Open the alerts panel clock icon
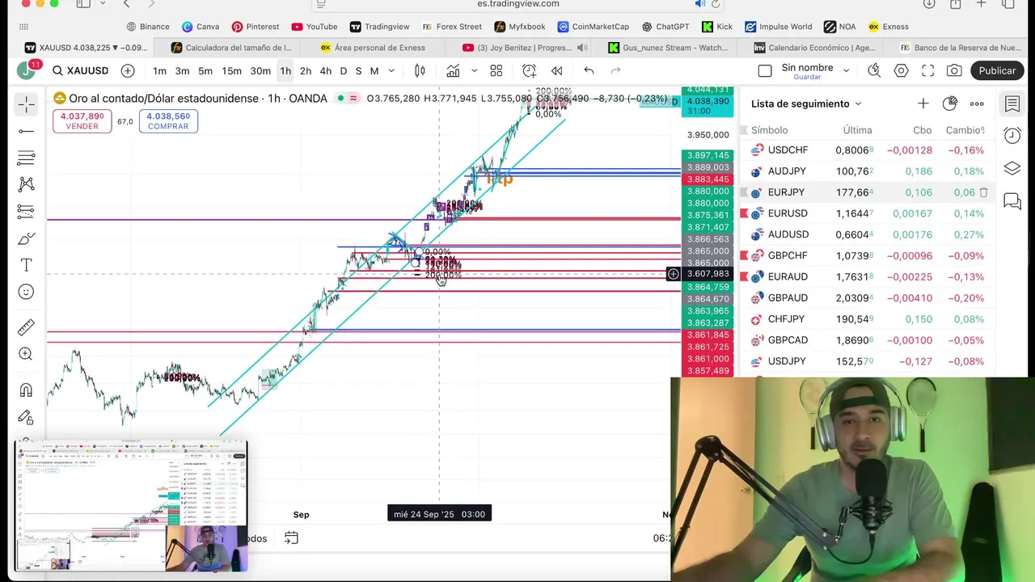This screenshot has width=1035, height=582. click(1012, 136)
